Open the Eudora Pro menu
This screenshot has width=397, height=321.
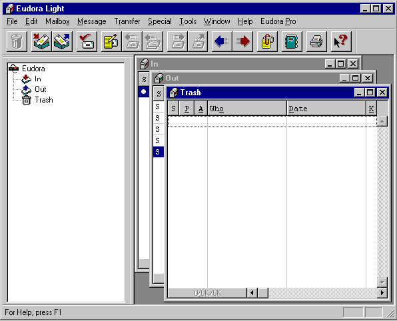click(278, 21)
